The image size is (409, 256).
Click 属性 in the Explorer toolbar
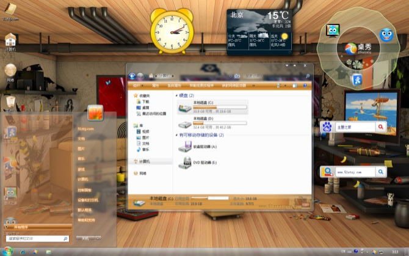pyautogui.click(x=156, y=86)
